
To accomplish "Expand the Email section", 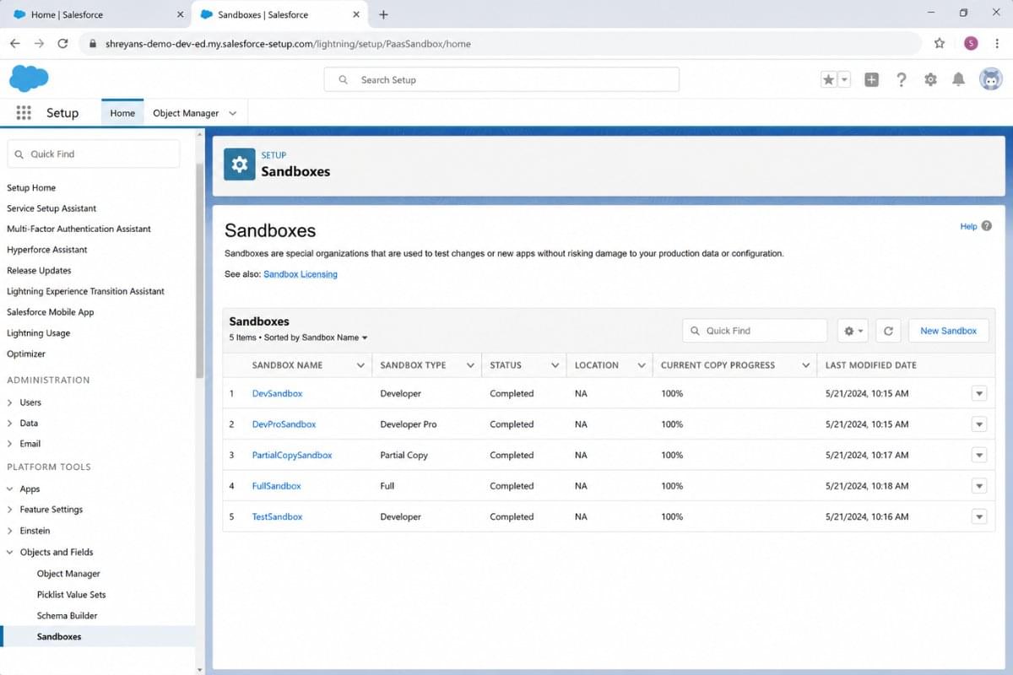I will 10,443.
